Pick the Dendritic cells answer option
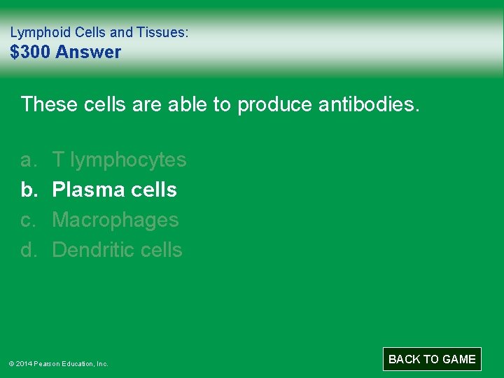504x378 pixels. coord(117,250)
